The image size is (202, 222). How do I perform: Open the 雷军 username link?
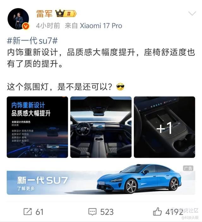tap(45, 14)
